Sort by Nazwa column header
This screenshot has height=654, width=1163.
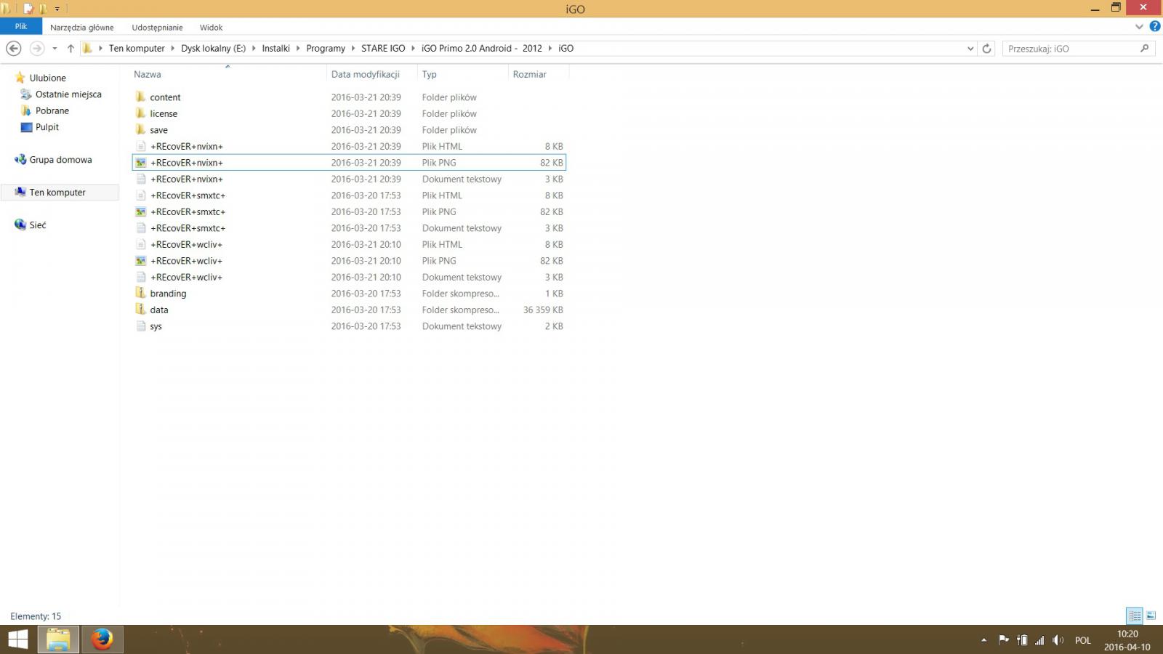(148, 74)
